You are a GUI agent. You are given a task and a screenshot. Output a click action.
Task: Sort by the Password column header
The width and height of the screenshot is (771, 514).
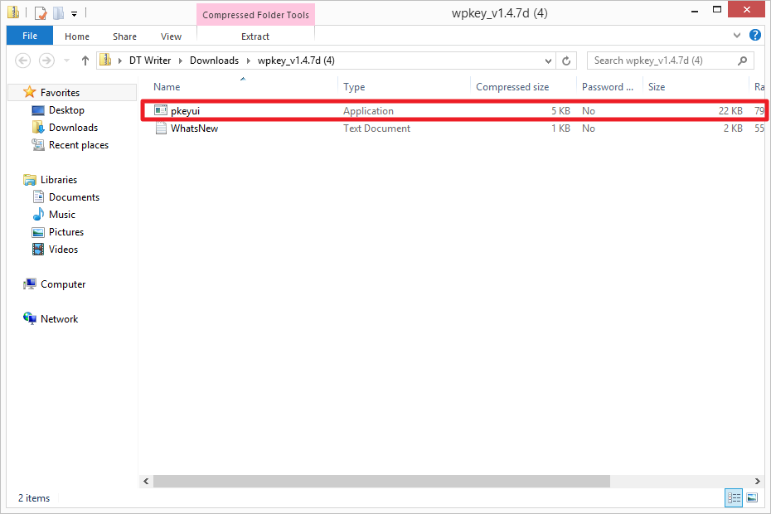point(608,87)
